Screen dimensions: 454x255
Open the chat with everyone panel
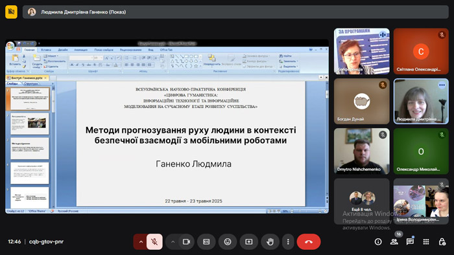[x=410, y=241]
